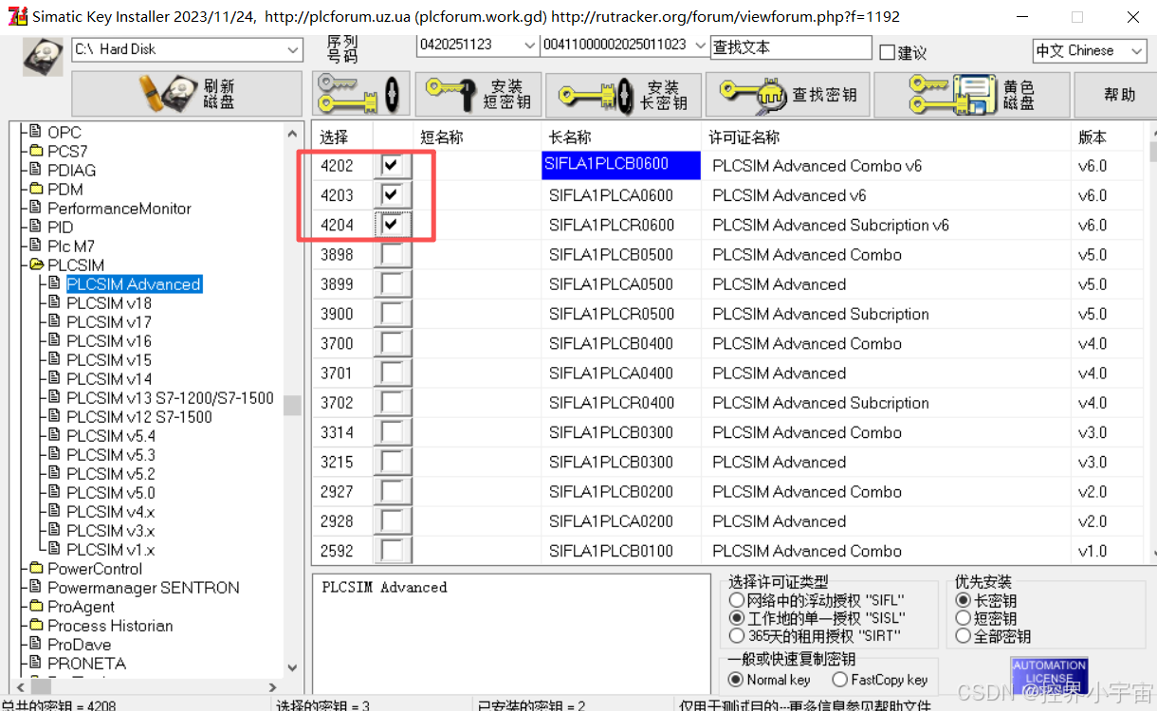Click the tree horizontal scroll right arrow
Image resolution: width=1157 pixels, height=711 pixels.
(x=272, y=687)
